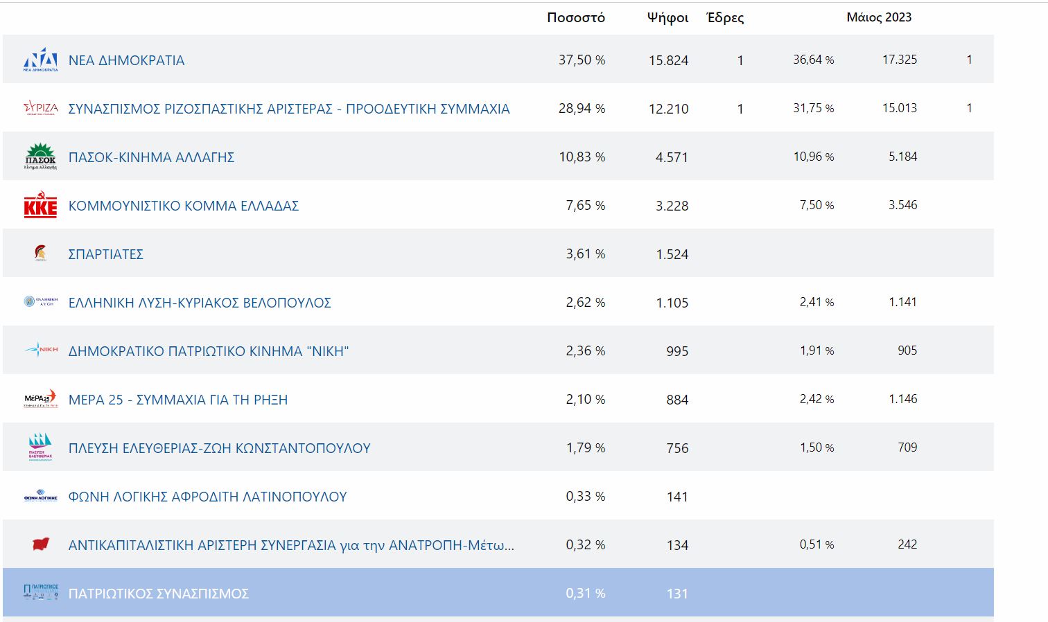Click the Μάιος 2023 column header
The width and height of the screenshot is (1048, 622).
(878, 17)
